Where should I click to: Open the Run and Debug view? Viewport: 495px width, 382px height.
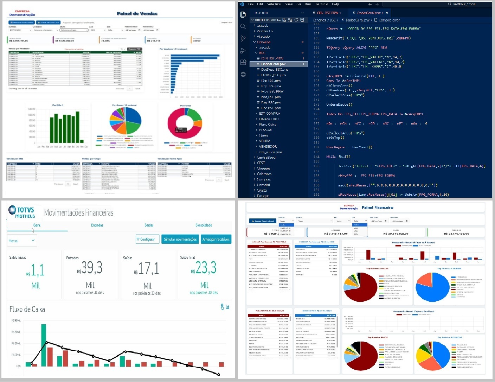(x=243, y=51)
